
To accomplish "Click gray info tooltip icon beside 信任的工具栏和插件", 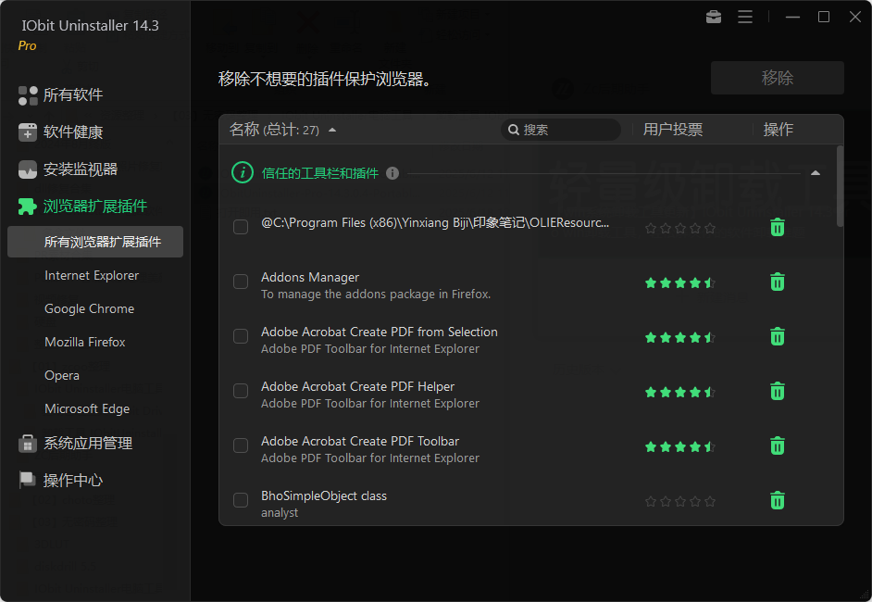I will (392, 173).
